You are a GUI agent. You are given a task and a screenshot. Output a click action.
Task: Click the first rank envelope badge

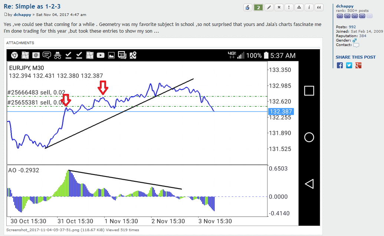click(x=340, y=16)
